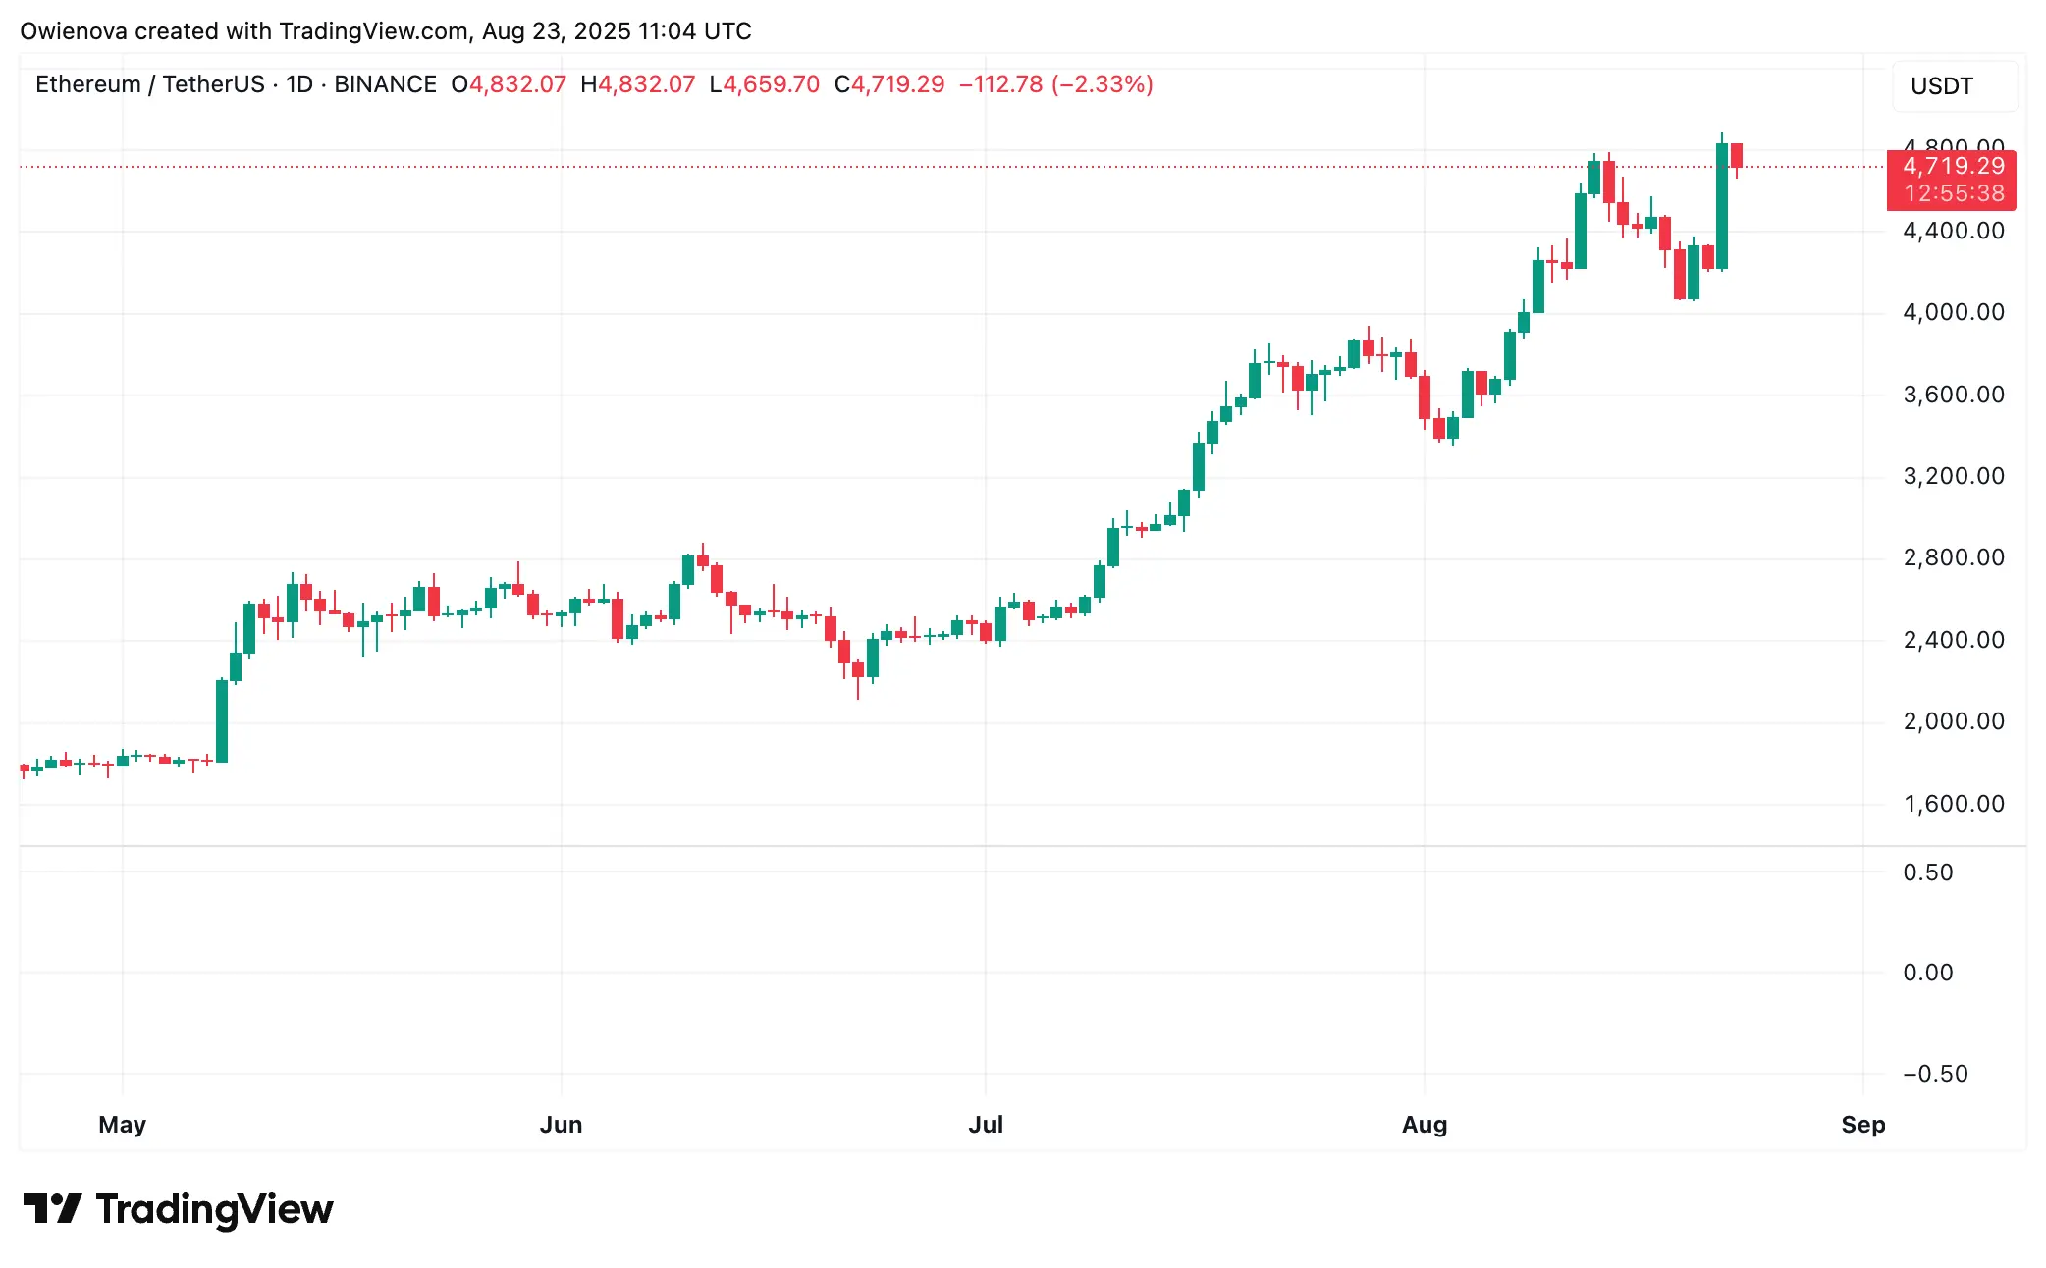Click the 2,000.00 price axis label
This screenshot has width=2046, height=1268.
pyautogui.click(x=1954, y=721)
